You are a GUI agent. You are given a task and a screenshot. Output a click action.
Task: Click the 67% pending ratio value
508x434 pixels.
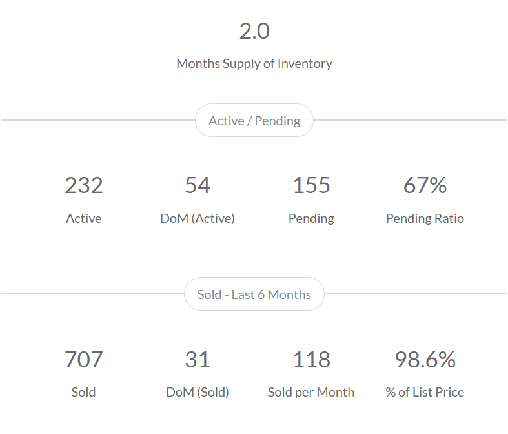point(425,186)
